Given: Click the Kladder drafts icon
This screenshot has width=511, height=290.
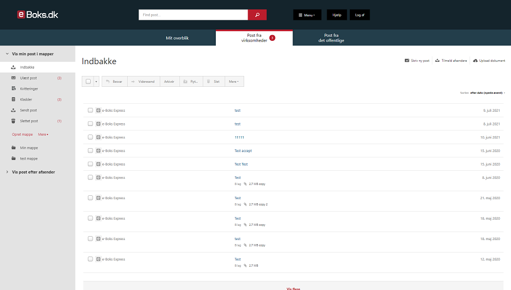Looking at the screenshot, I should pos(14,99).
